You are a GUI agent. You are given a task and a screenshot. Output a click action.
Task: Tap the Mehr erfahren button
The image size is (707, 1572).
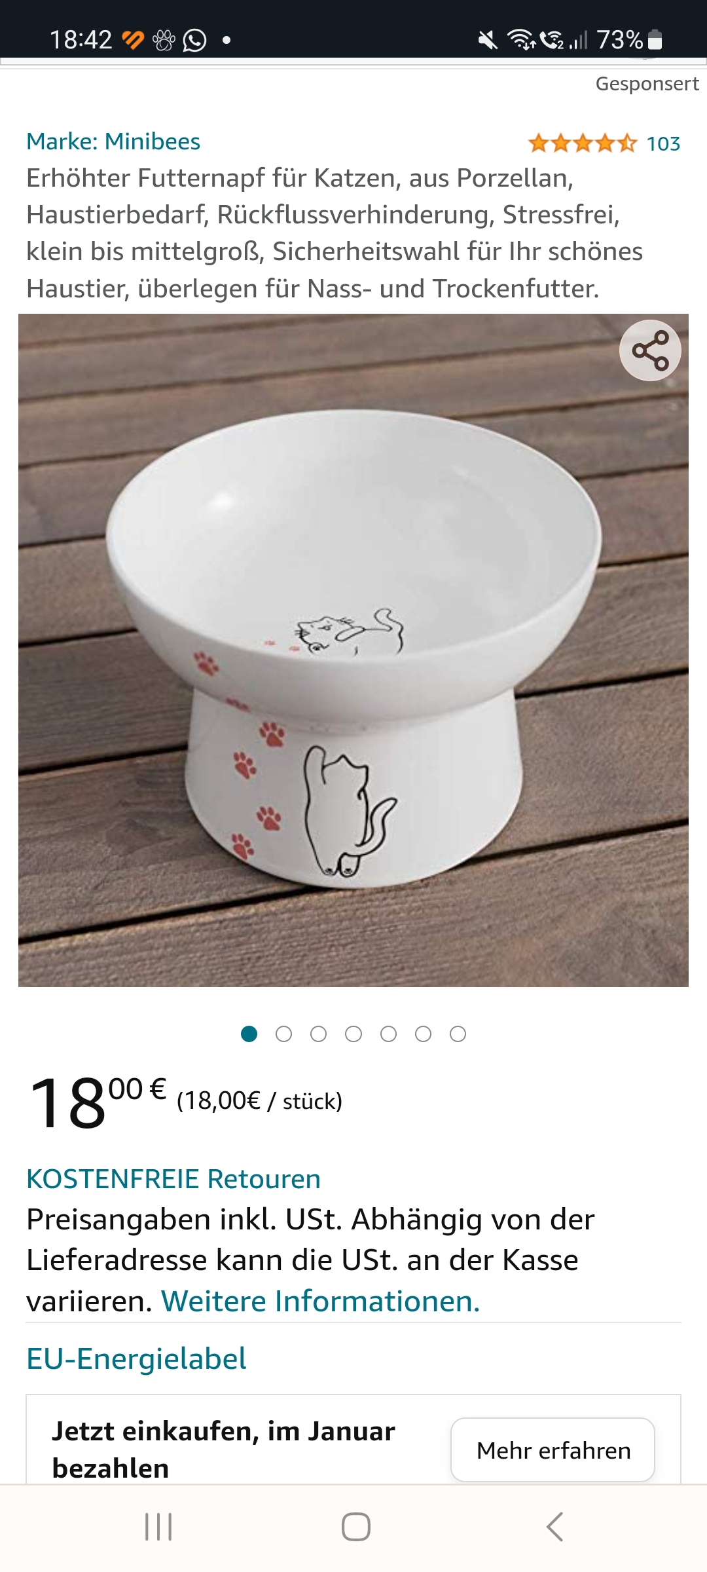[553, 1450]
